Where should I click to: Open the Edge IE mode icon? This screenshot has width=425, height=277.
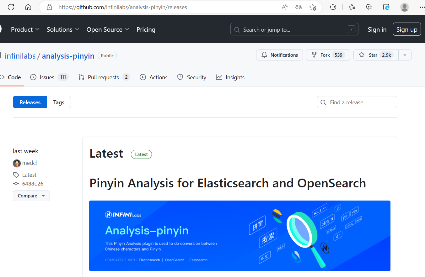[x=386, y=7]
